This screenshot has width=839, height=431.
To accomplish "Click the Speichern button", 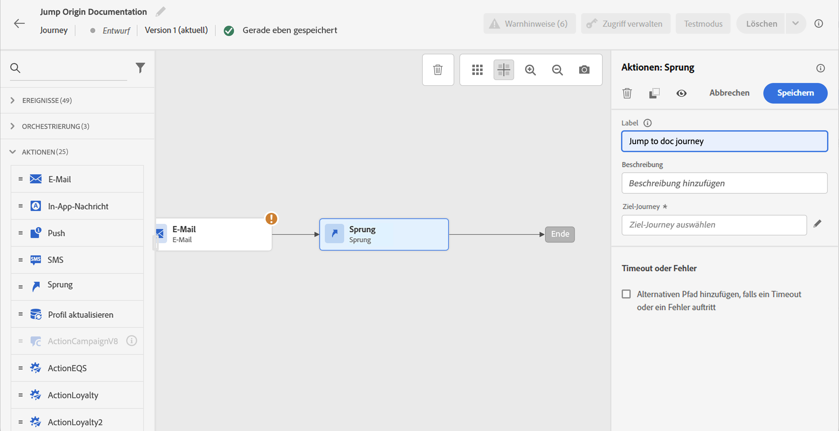I will [795, 93].
